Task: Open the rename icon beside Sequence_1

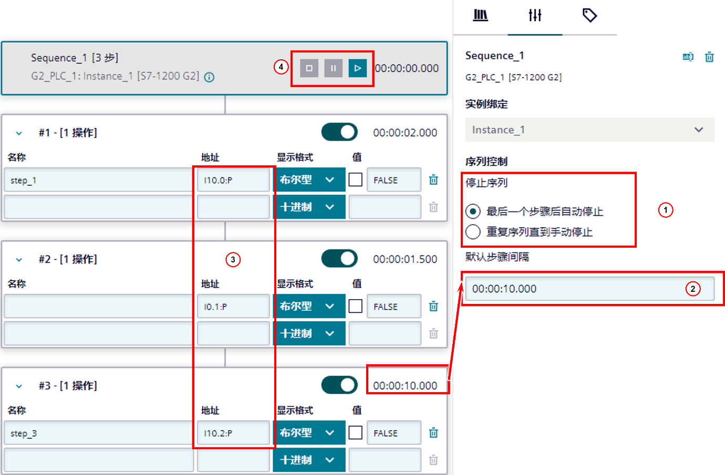Action: (688, 56)
